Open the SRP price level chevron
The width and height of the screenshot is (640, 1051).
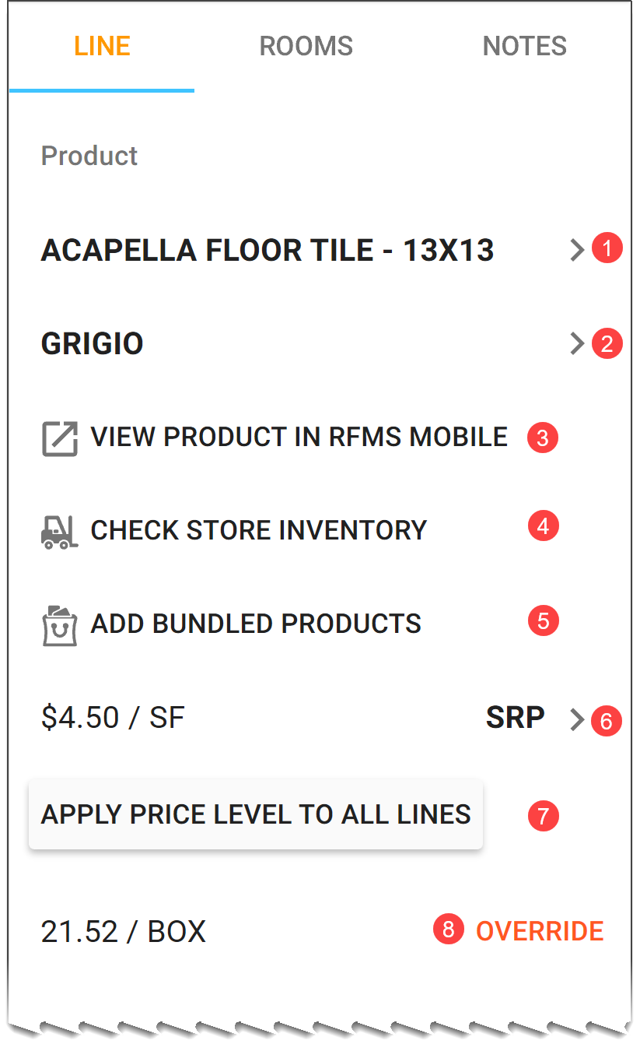577,720
